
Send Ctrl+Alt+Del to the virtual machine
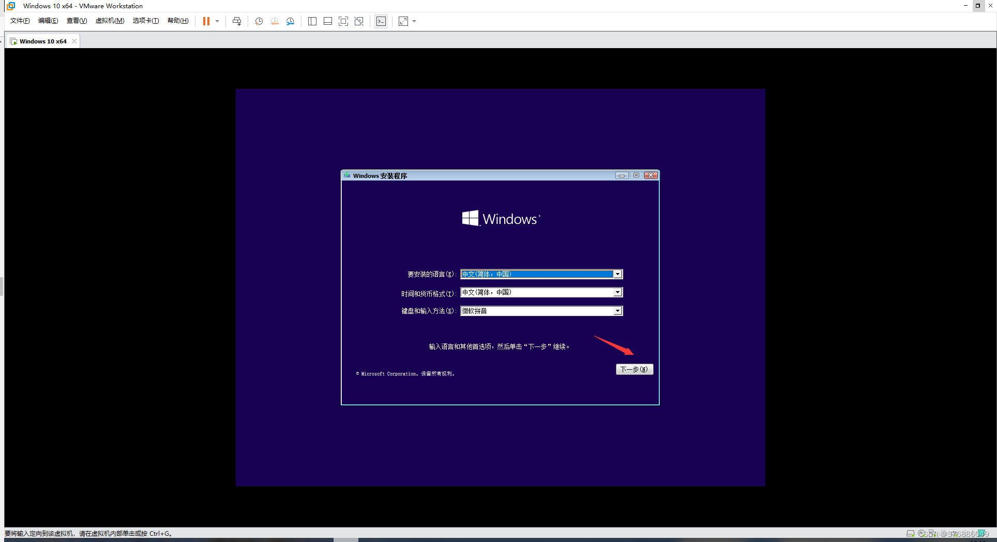coord(237,21)
